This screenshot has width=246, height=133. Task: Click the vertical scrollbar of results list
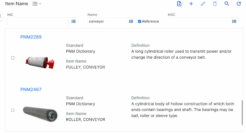click(x=242, y=112)
